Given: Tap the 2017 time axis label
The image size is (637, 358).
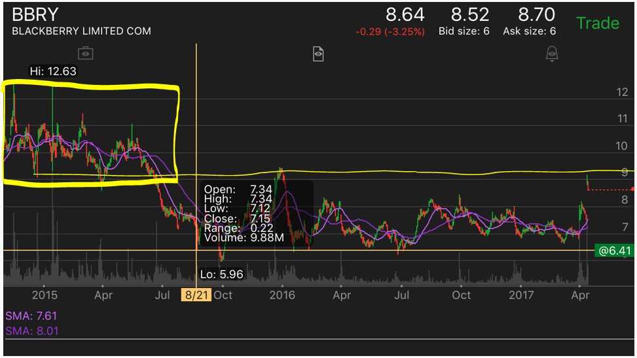Looking at the screenshot, I should 521,295.
